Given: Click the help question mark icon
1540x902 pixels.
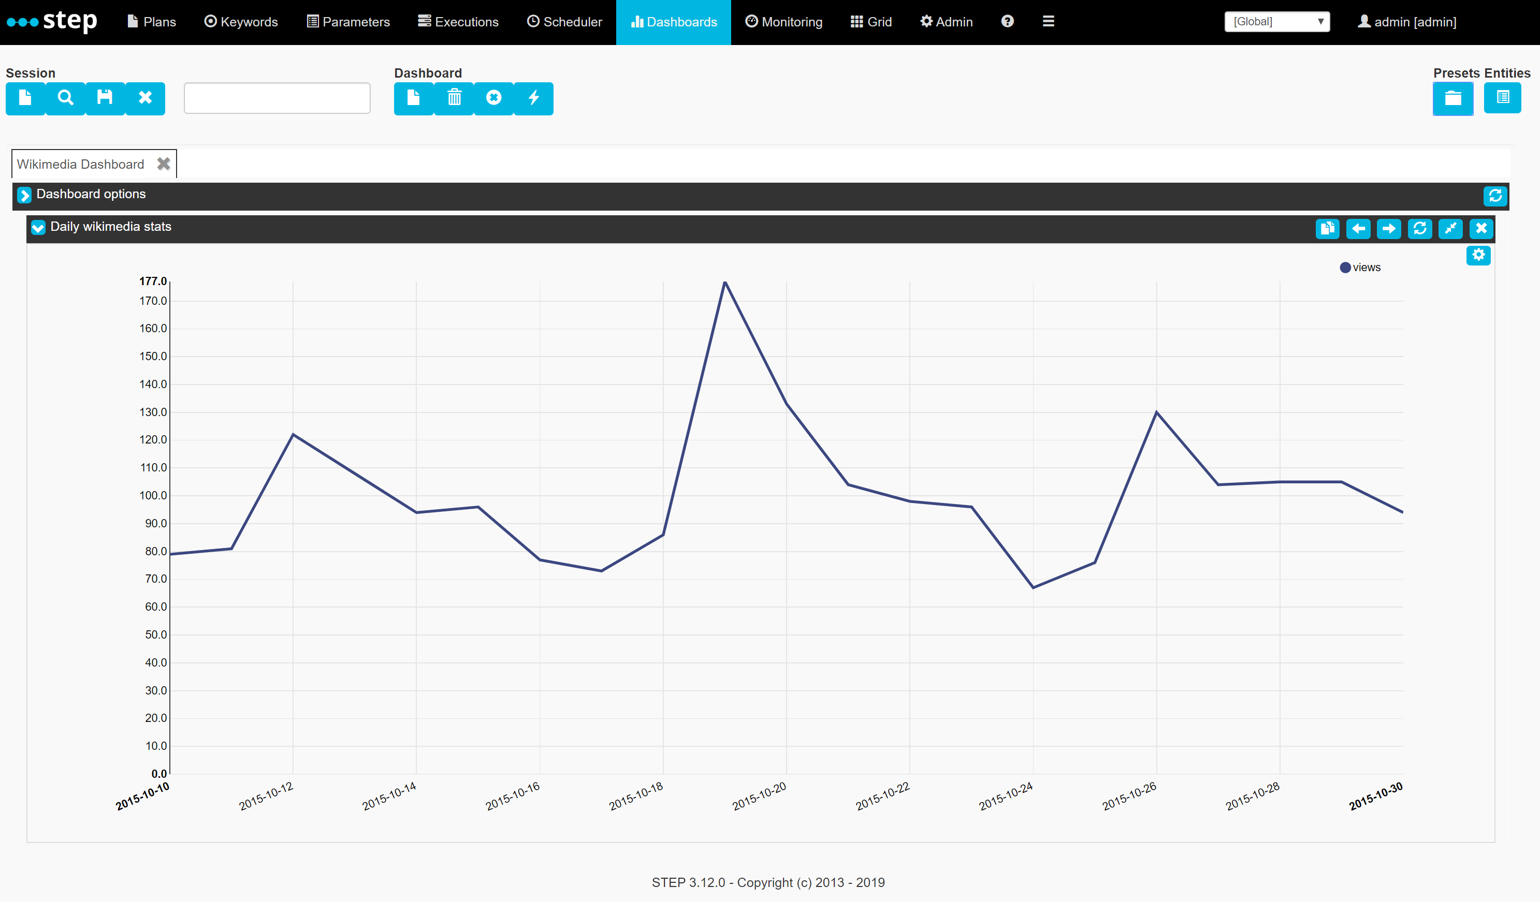Looking at the screenshot, I should (x=1008, y=21).
